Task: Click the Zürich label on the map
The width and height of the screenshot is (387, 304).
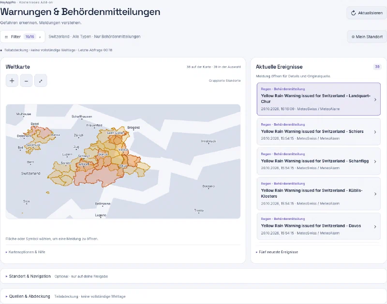Action: click(x=78, y=135)
